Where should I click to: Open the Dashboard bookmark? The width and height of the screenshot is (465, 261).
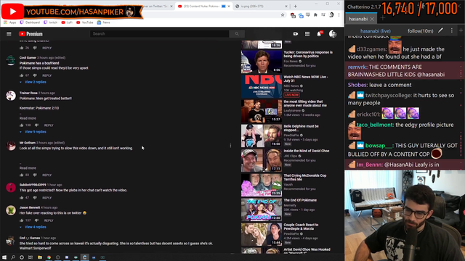point(30,22)
